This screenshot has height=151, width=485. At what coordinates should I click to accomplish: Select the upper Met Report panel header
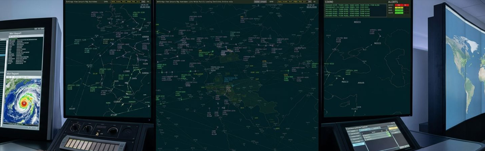coord(15,33)
